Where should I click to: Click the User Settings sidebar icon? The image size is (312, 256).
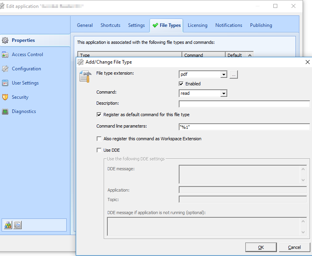[x=5, y=83]
